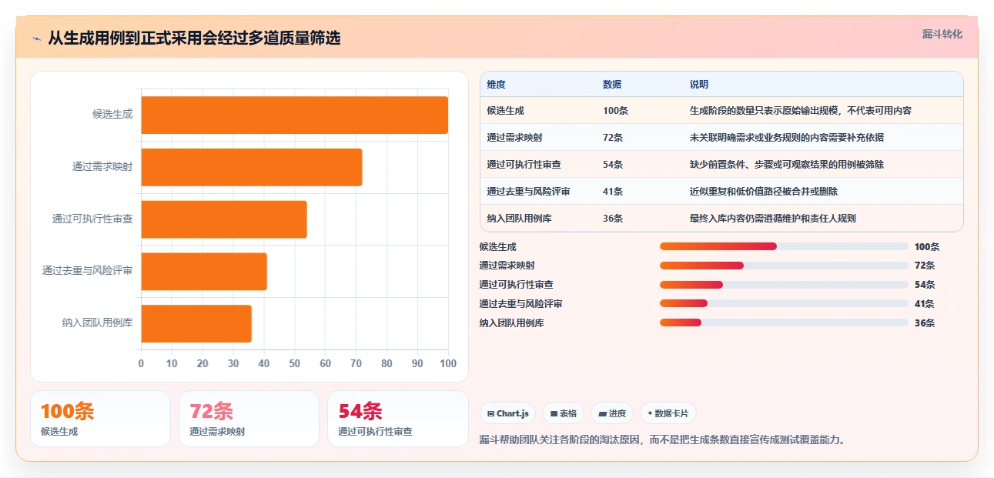Click the 纳入团队用例库 cell in the table
Viewport: 994px width, 478px height.
click(x=520, y=219)
